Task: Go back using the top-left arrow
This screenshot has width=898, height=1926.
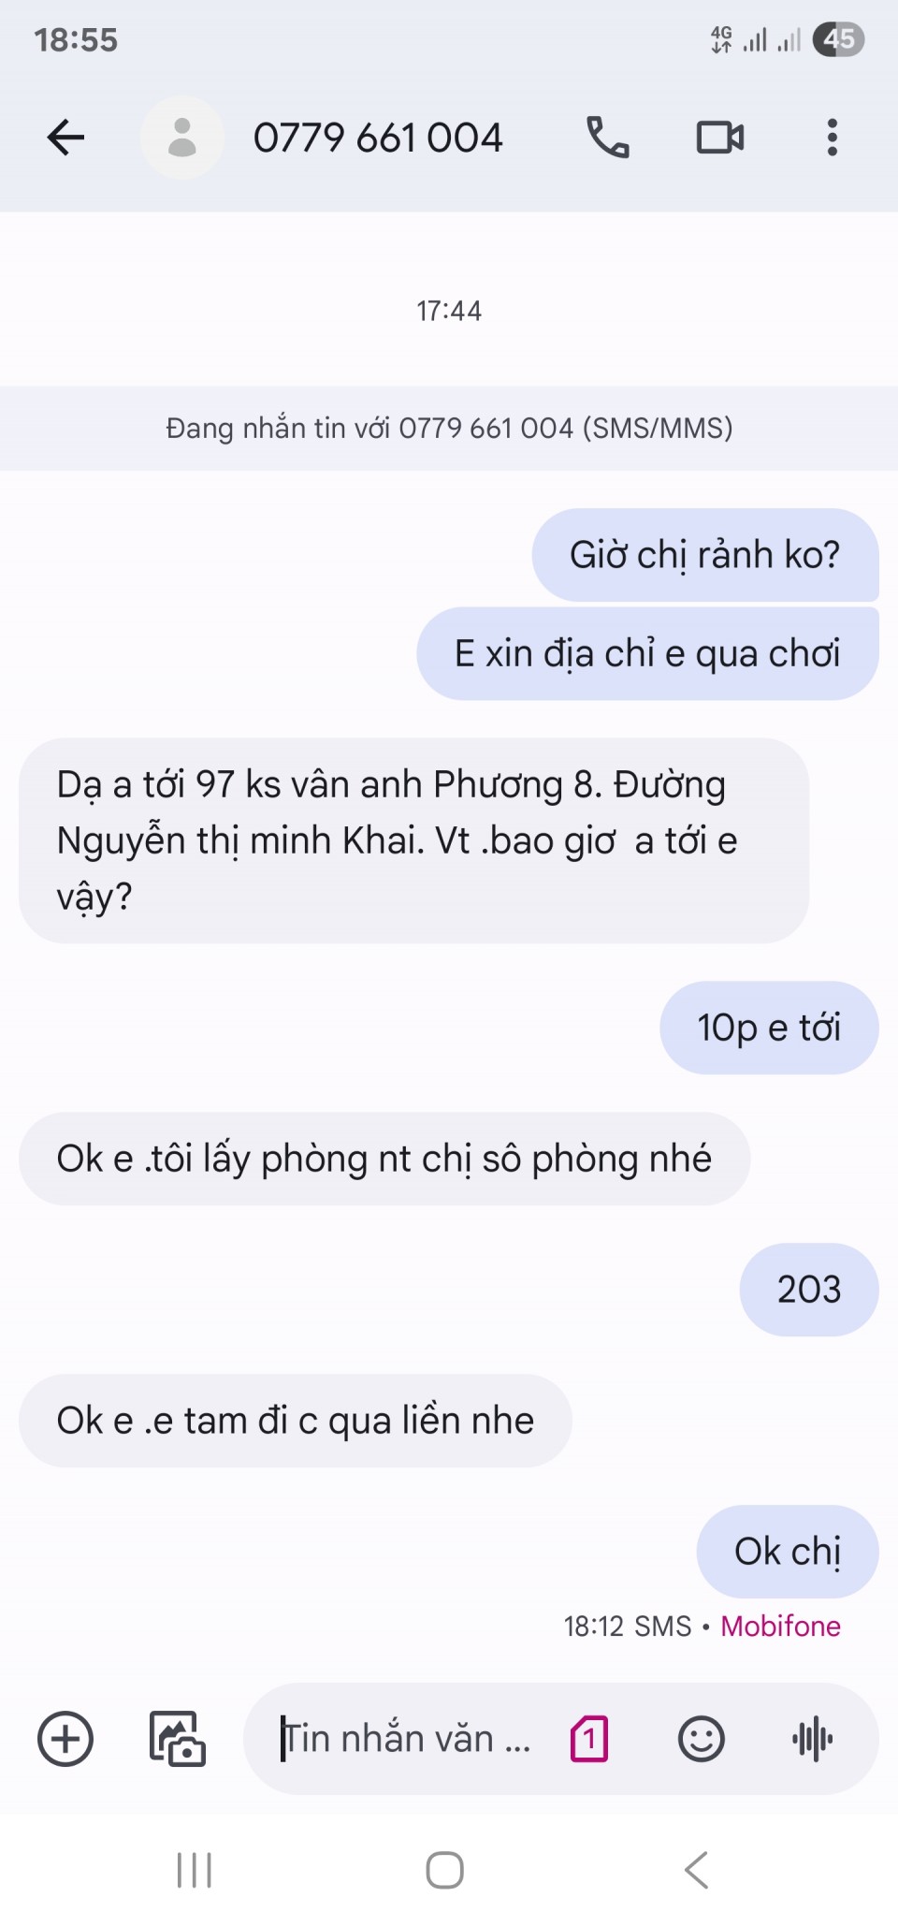Action: tap(65, 138)
